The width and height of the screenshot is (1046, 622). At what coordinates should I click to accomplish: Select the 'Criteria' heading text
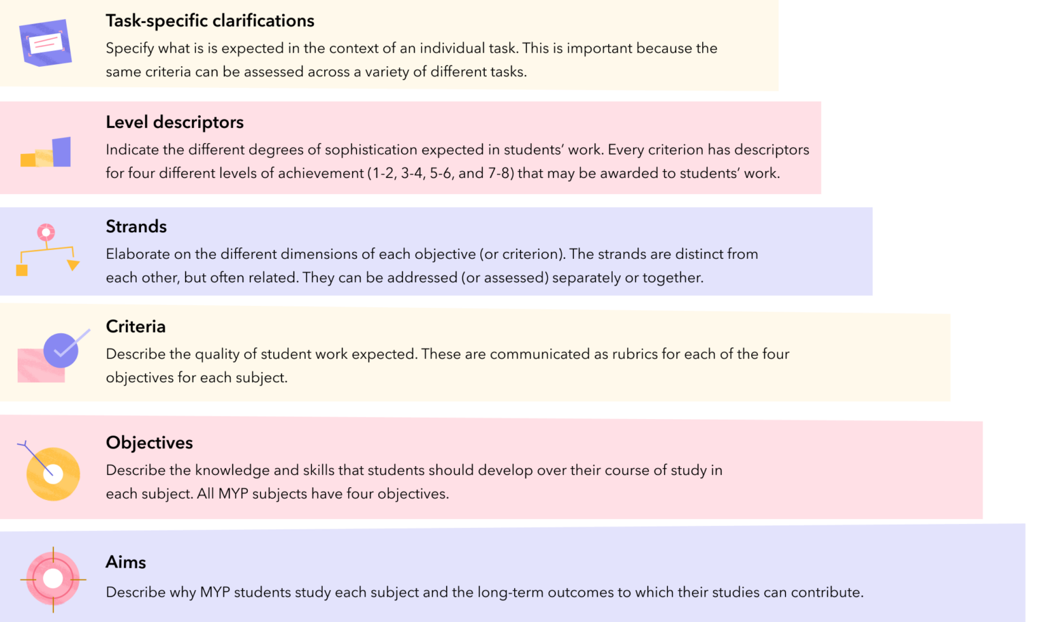tap(136, 327)
